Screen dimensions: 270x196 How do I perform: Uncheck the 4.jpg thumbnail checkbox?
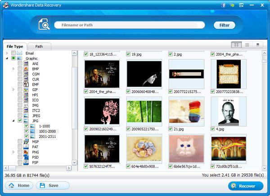click(x=213, y=128)
